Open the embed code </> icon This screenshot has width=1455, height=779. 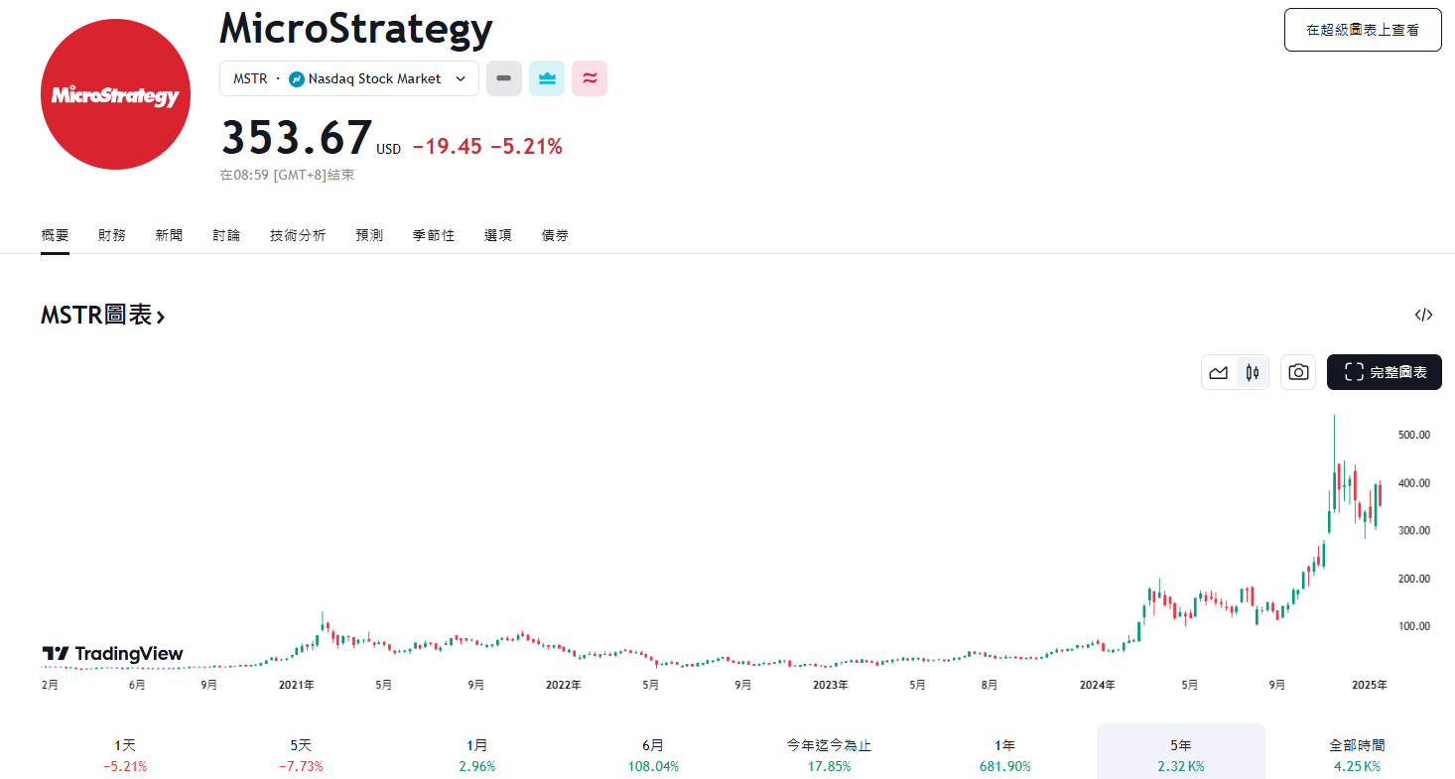[x=1424, y=314]
